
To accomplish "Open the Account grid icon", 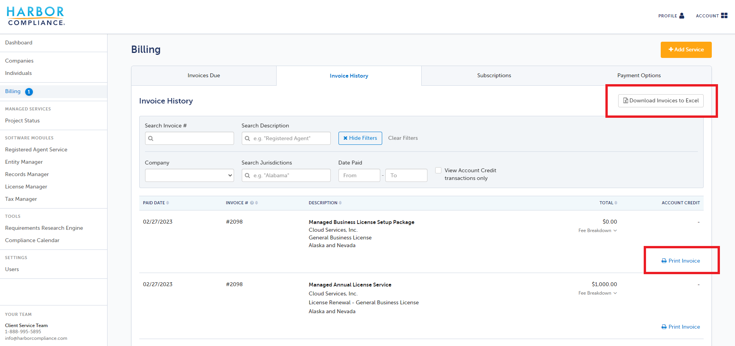I will 724,16.
